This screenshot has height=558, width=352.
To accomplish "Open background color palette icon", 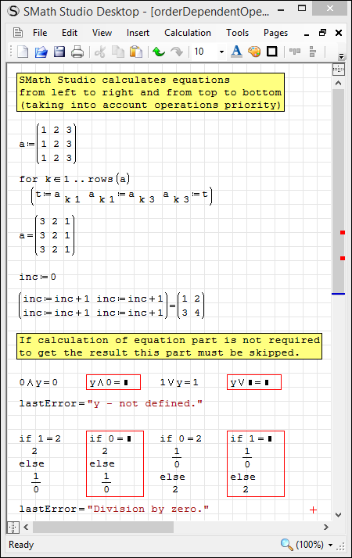I will click(254, 52).
